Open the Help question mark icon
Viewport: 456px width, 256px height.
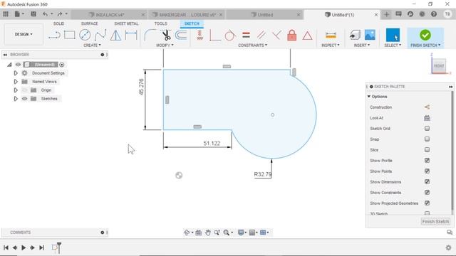click(x=434, y=14)
